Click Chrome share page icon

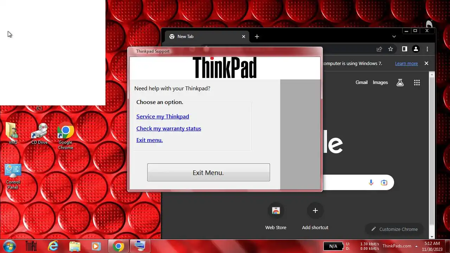(379, 49)
